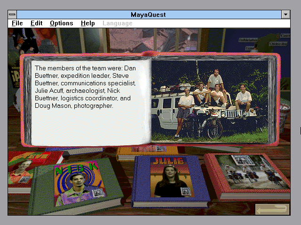Click the stamp on the JULIE book
Viewport: 301px width, 225px height.
pyautogui.click(x=186, y=191)
